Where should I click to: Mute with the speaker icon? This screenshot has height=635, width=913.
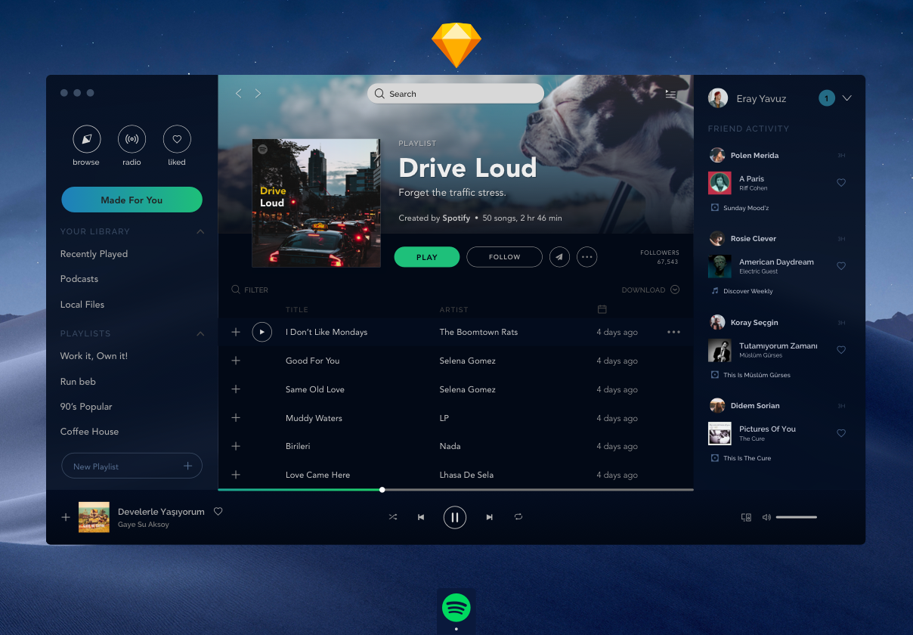click(x=766, y=517)
